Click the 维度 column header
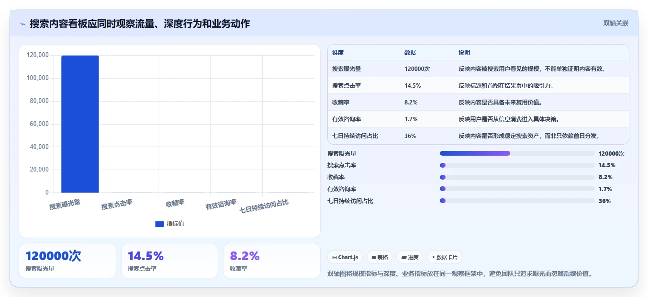This screenshot has width=648, height=297. click(x=338, y=53)
